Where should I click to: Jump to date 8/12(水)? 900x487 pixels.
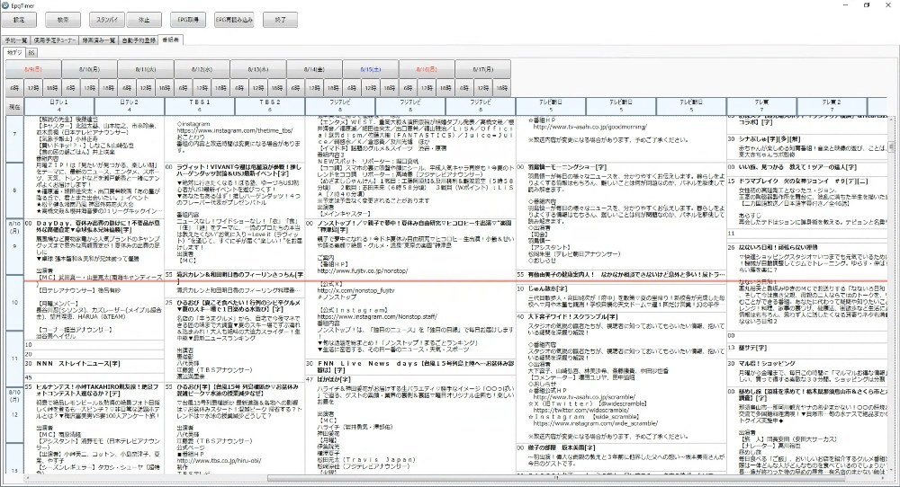[x=202, y=69]
